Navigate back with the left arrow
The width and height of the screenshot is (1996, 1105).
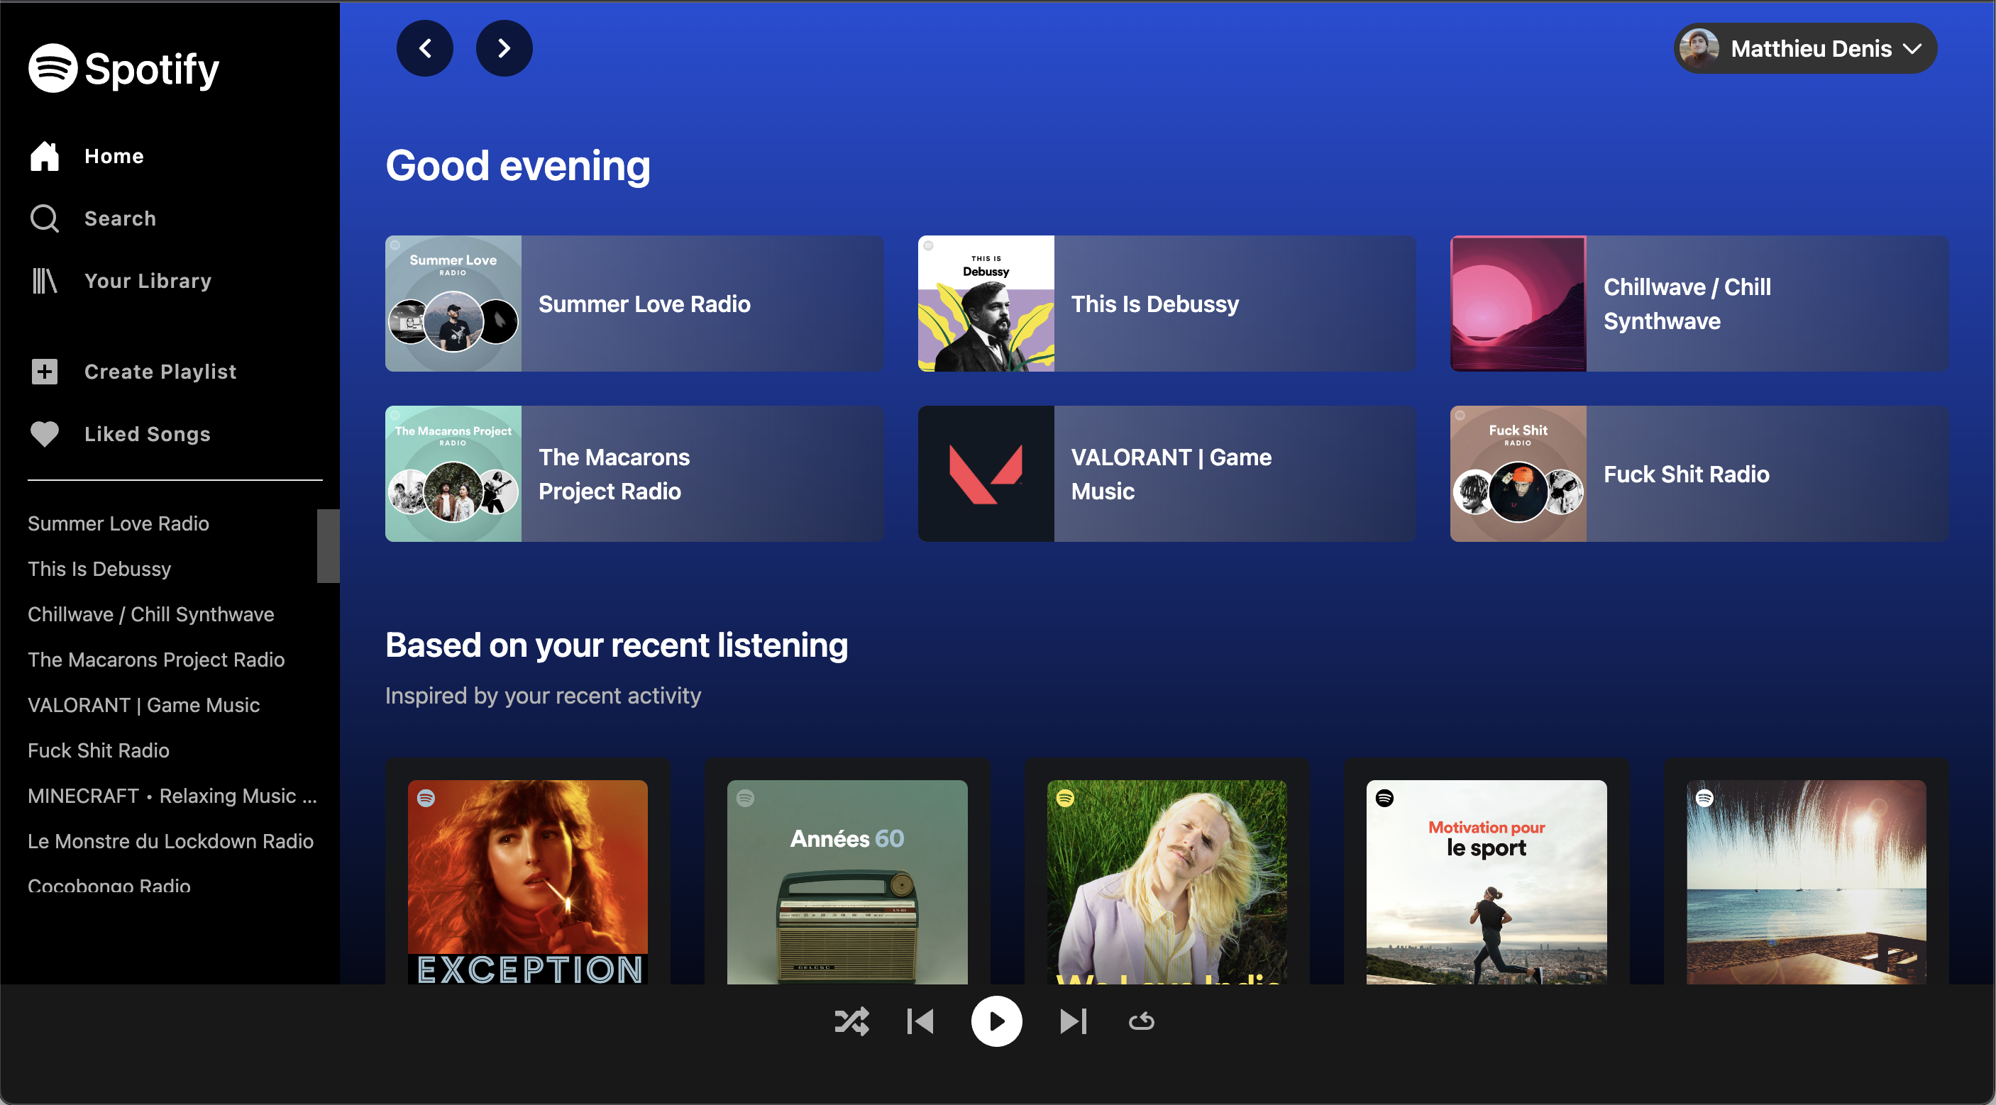pyautogui.click(x=426, y=48)
